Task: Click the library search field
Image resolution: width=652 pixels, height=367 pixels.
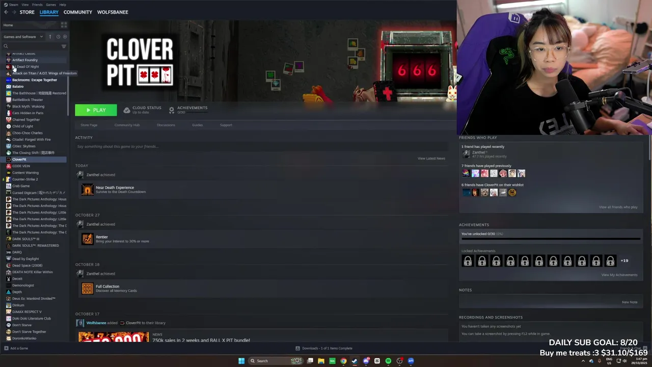Action: point(31,46)
